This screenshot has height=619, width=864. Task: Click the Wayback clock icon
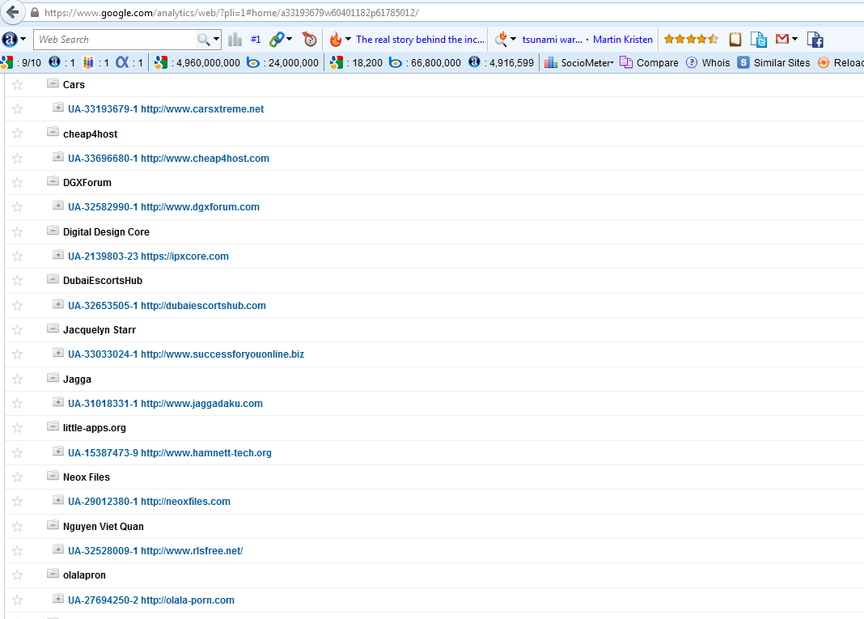click(310, 39)
